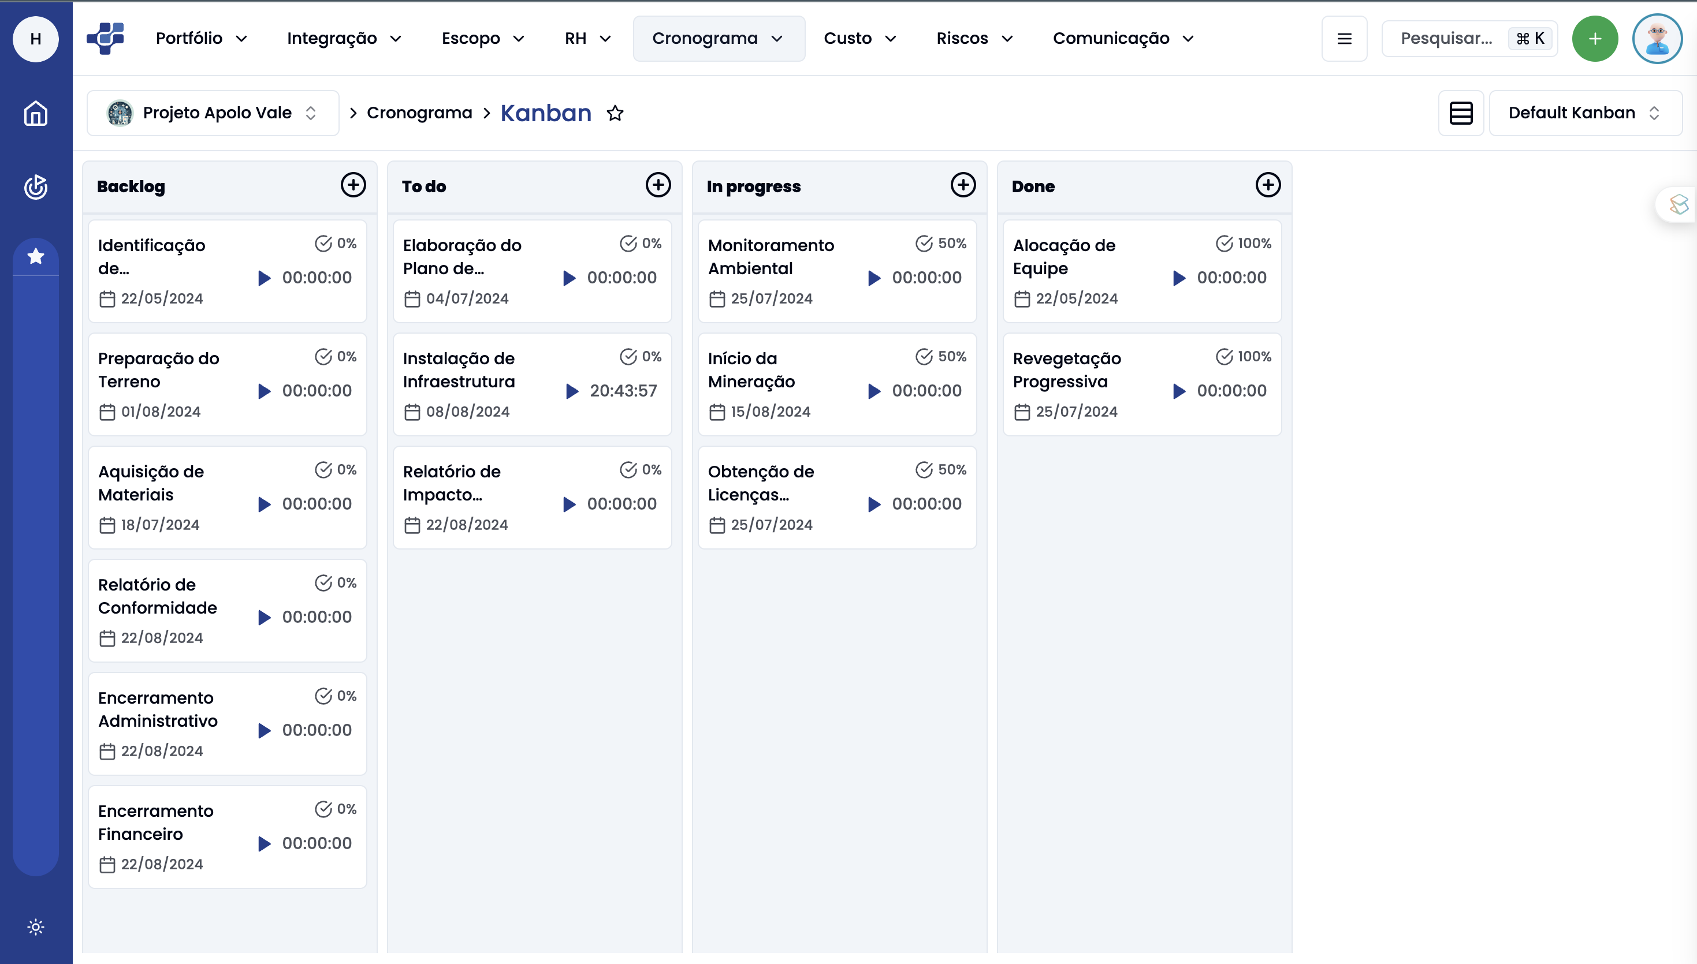
Task: Start timer on Revegetação Progressiva card
Action: click(1179, 391)
